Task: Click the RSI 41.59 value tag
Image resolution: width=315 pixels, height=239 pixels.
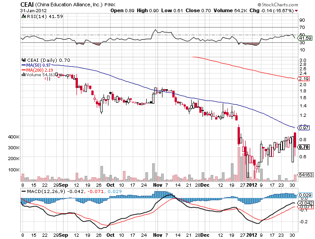Action: 305,38
